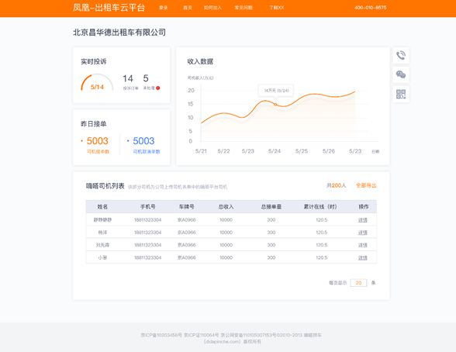Click the 全部导出 export link

[366, 185]
